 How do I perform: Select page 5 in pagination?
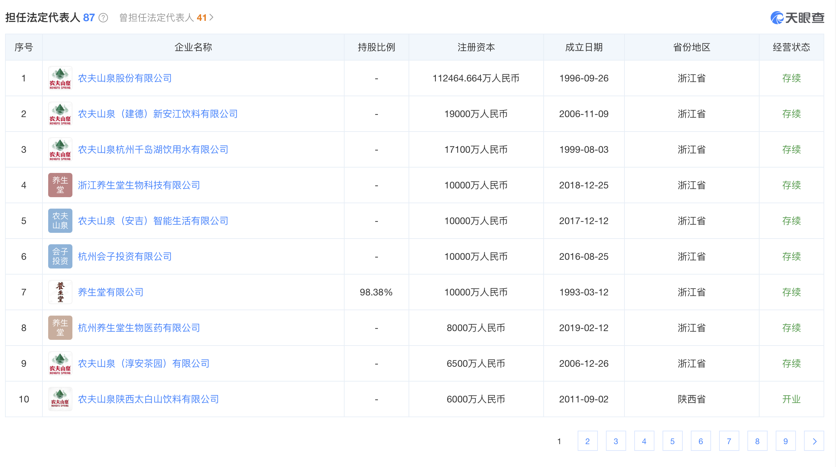pos(672,441)
